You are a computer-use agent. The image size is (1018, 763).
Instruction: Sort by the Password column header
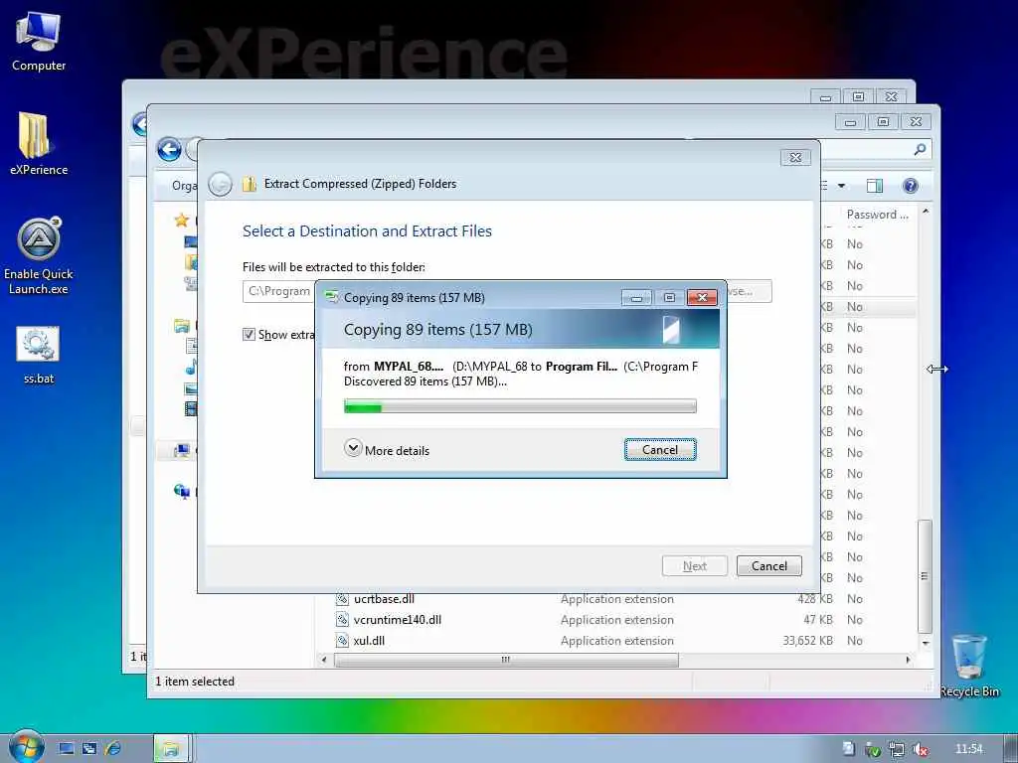[x=877, y=215]
